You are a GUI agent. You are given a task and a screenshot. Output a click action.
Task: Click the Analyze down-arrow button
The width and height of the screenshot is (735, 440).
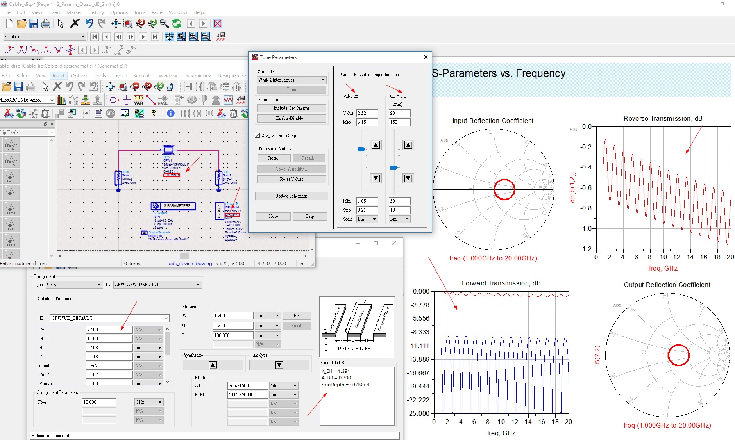(279, 365)
